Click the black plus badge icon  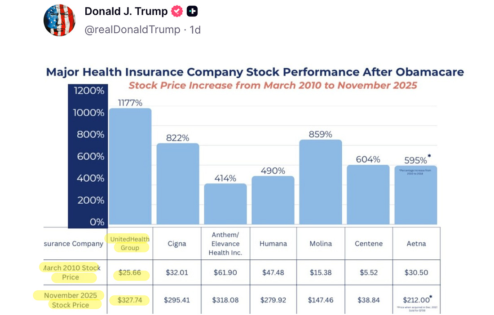click(192, 12)
